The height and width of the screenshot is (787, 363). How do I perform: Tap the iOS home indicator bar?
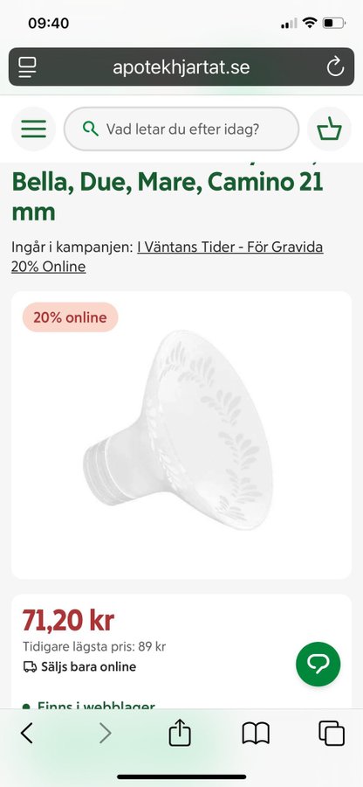(x=181, y=777)
